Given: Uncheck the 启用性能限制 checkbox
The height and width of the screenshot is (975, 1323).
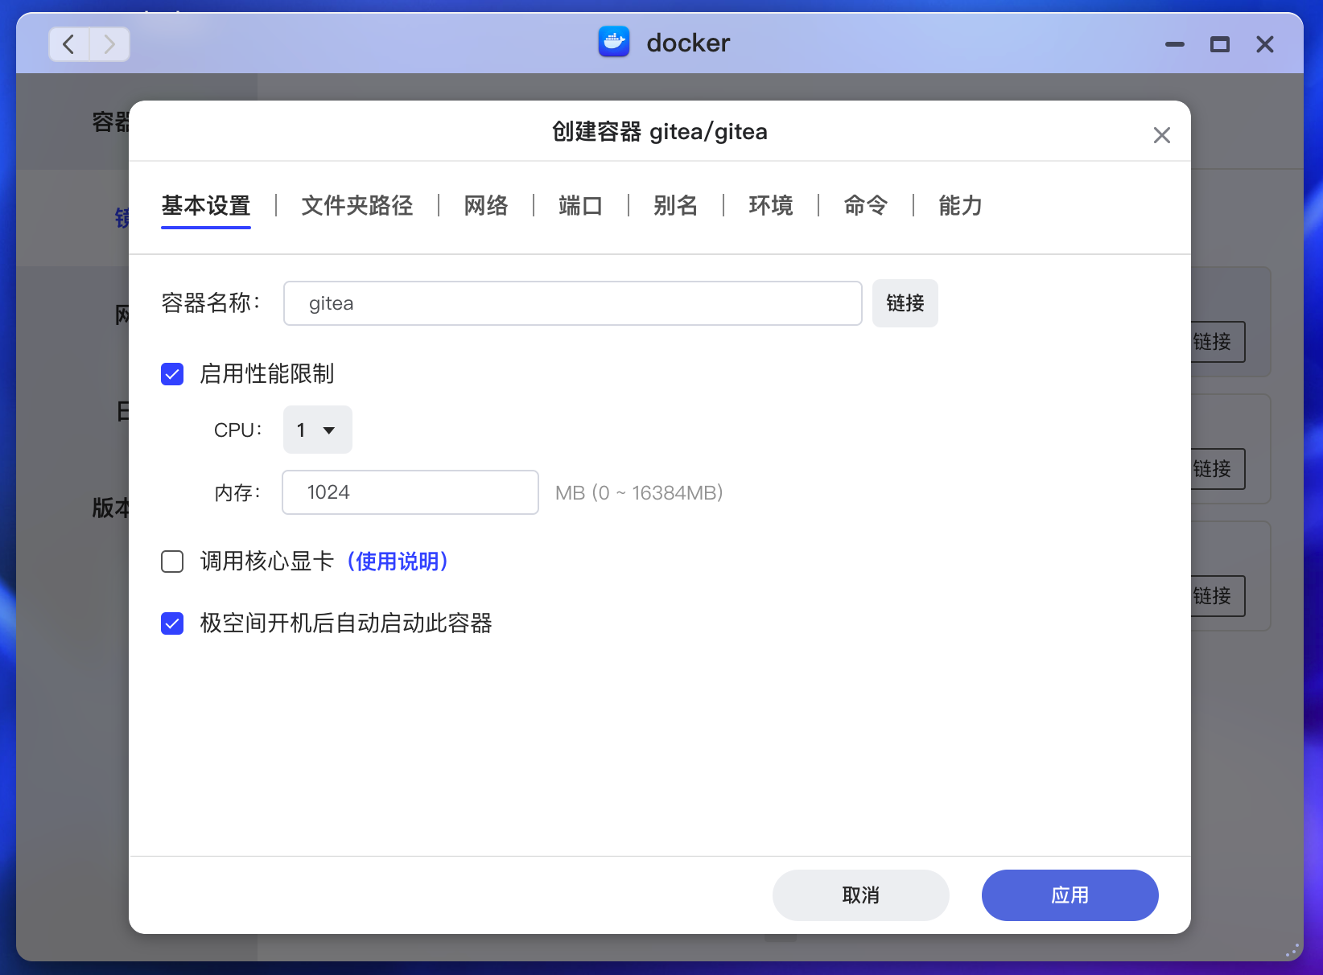Looking at the screenshot, I should pyautogui.click(x=172, y=374).
